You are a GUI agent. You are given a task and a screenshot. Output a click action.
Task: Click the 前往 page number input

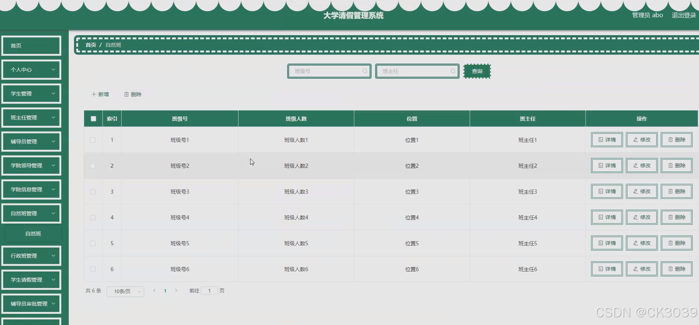209,291
